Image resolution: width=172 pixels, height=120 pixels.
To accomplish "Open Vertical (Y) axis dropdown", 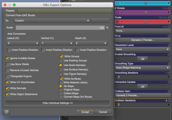I will (57, 43).
